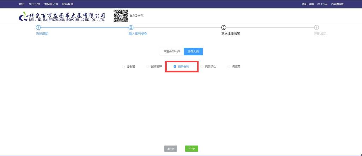Select the 团购客户 radio option
The width and height of the screenshot is (362, 156).
tap(148, 66)
